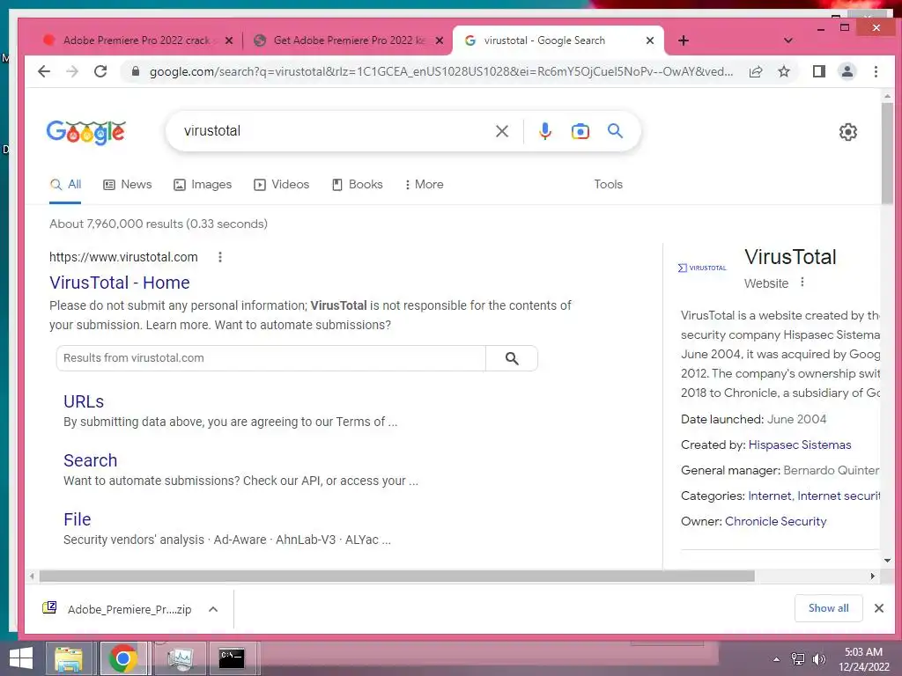Show hidden system tray icons
902x676 pixels.
point(776,659)
